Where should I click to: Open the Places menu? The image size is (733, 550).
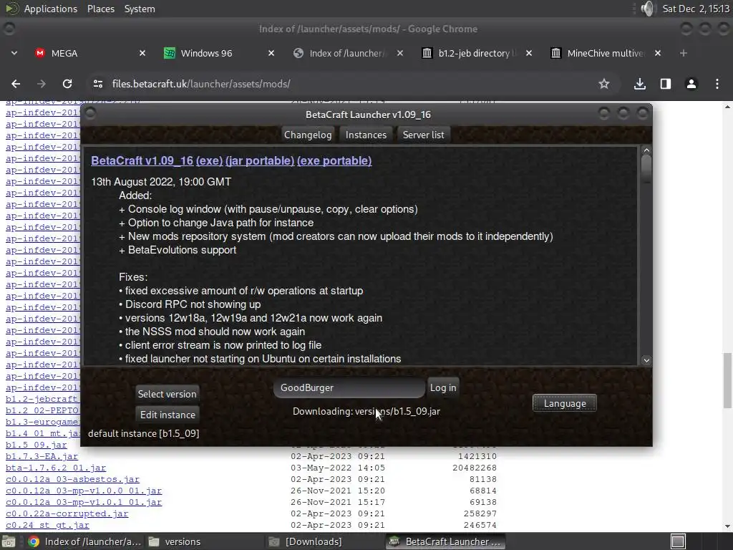coord(100,9)
